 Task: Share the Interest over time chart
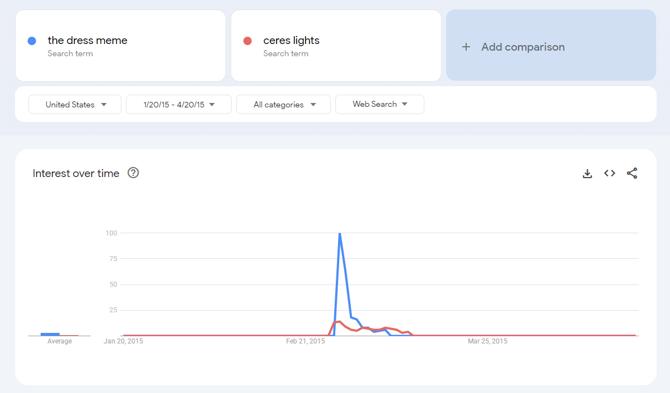click(x=632, y=173)
